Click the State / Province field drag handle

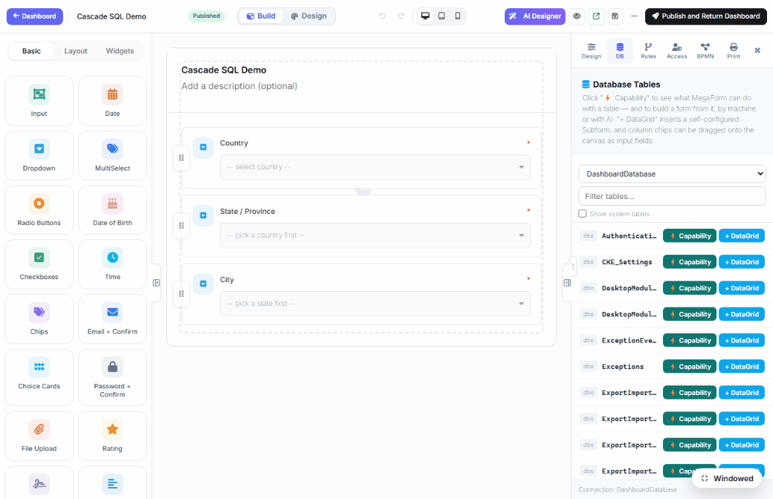click(x=181, y=226)
